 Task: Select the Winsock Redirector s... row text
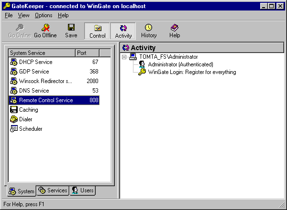coord(45,81)
